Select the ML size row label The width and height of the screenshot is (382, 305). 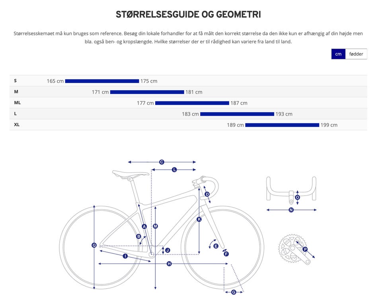pyautogui.click(x=17, y=103)
